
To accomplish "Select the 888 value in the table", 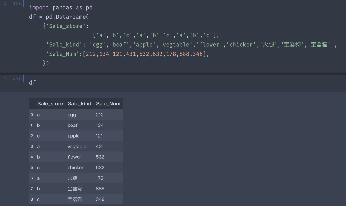I will click(x=100, y=188).
